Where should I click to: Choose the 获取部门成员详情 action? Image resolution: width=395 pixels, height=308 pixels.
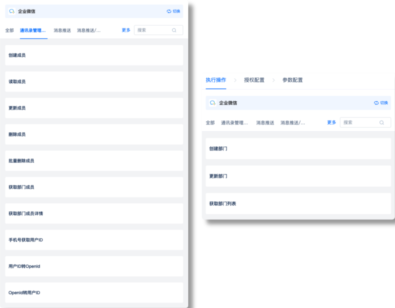(94, 214)
